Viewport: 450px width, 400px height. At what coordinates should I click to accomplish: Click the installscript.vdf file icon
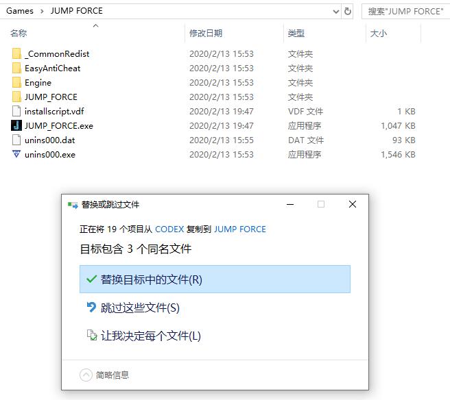tap(16, 111)
